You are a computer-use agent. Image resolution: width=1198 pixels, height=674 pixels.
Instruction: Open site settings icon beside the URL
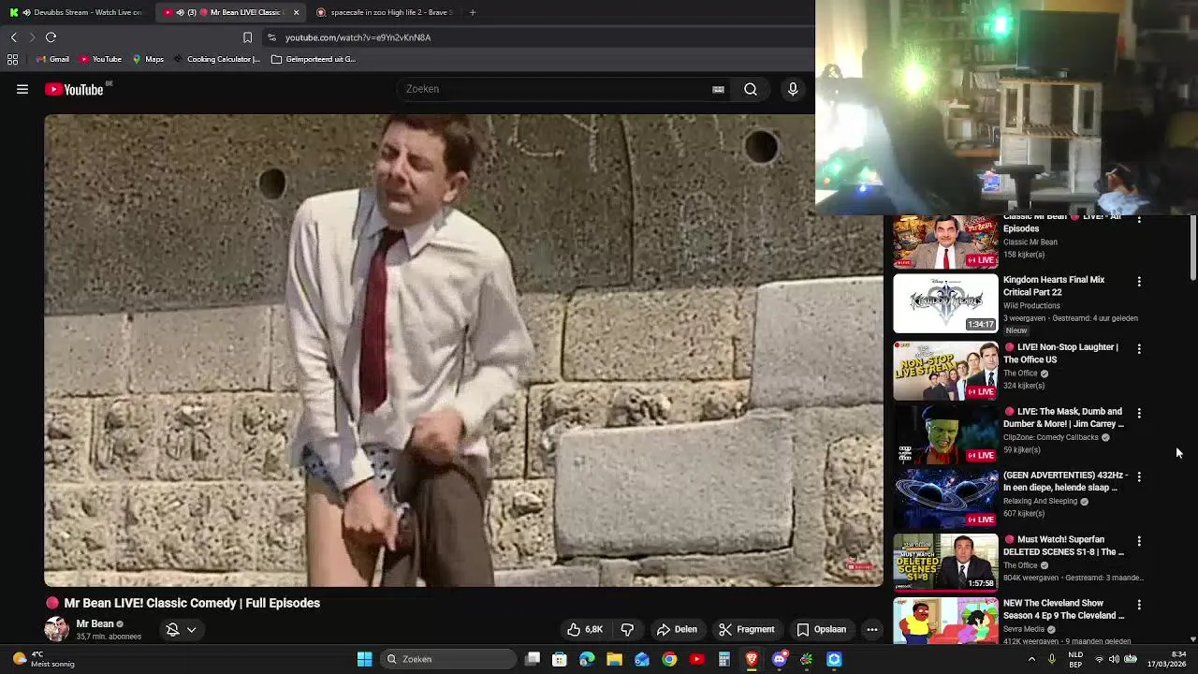(x=271, y=37)
